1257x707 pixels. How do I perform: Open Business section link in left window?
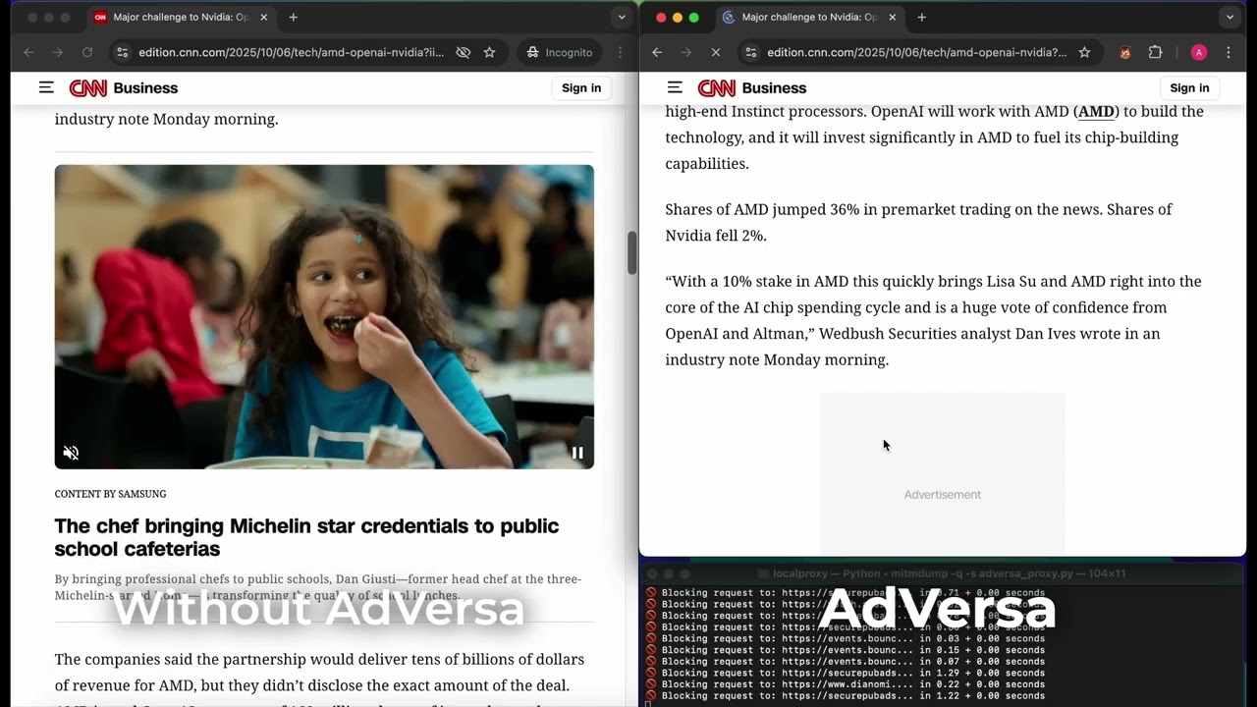(x=145, y=88)
